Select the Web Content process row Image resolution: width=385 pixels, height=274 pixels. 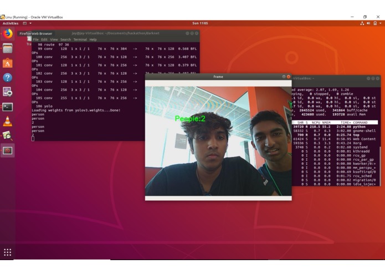(335, 139)
